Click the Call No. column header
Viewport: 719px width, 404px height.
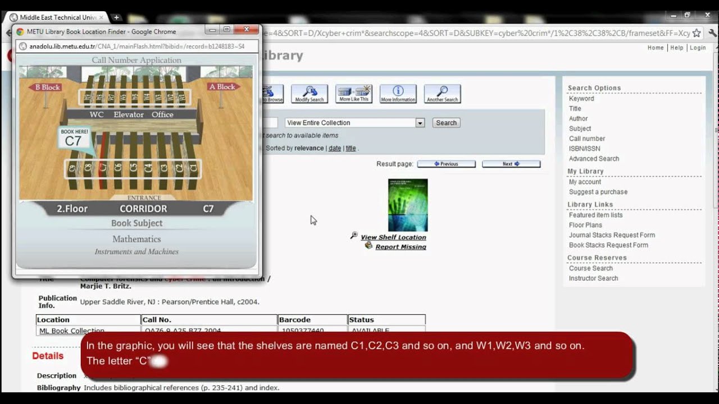tap(210, 320)
